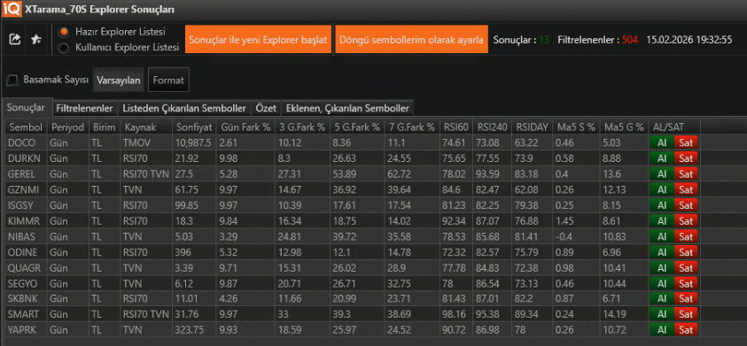Switch to the Sonuçlar tab

27,108
